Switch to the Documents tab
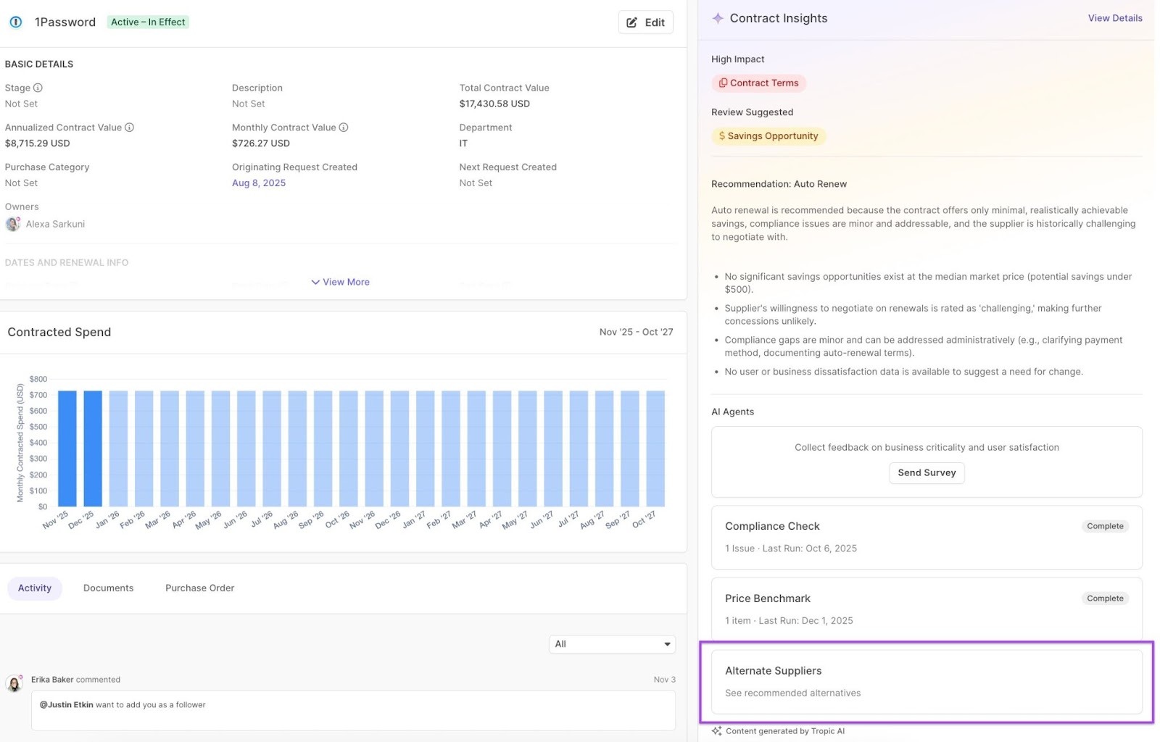The height and width of the screenshot is (742, 1160). tap(108, 588)
